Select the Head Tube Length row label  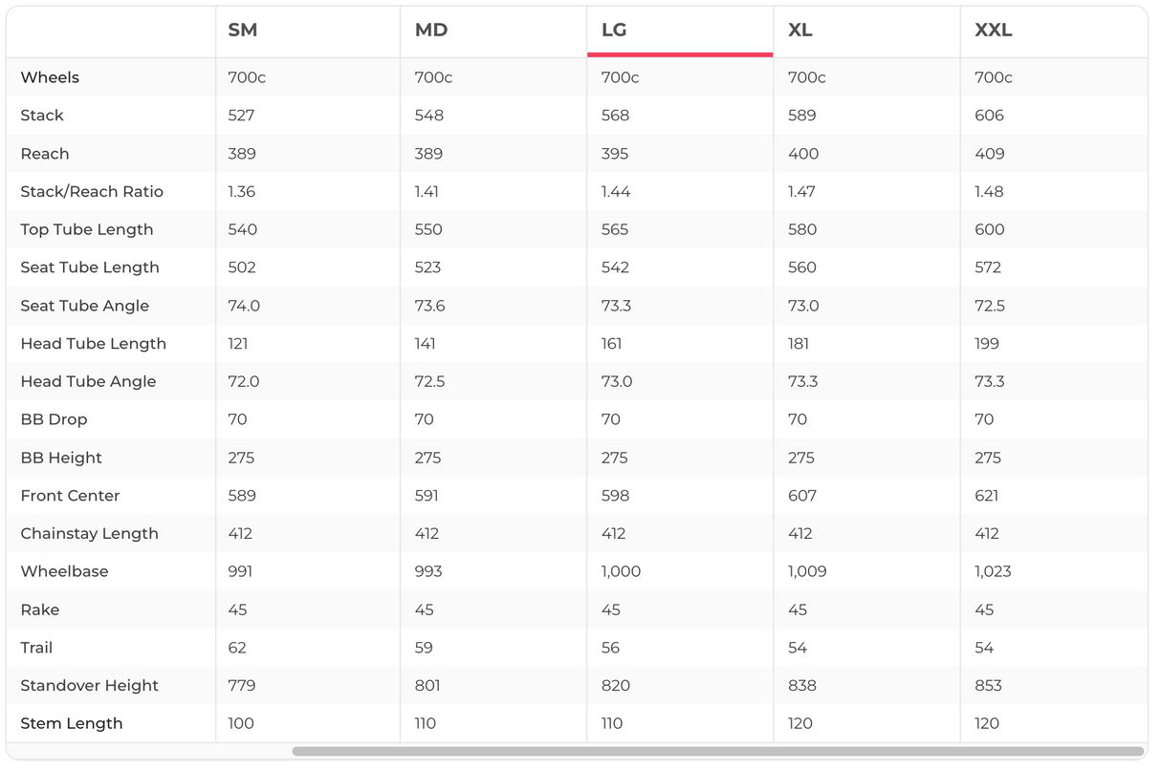click(x=94, y=344)
